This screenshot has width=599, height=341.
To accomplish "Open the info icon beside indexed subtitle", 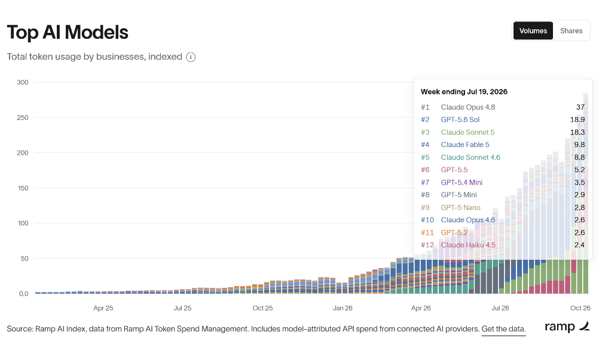I will coord(191,57).
